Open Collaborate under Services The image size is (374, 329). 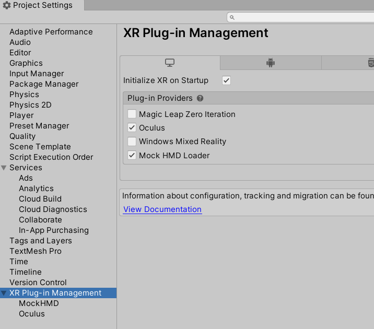click(40, 220)
